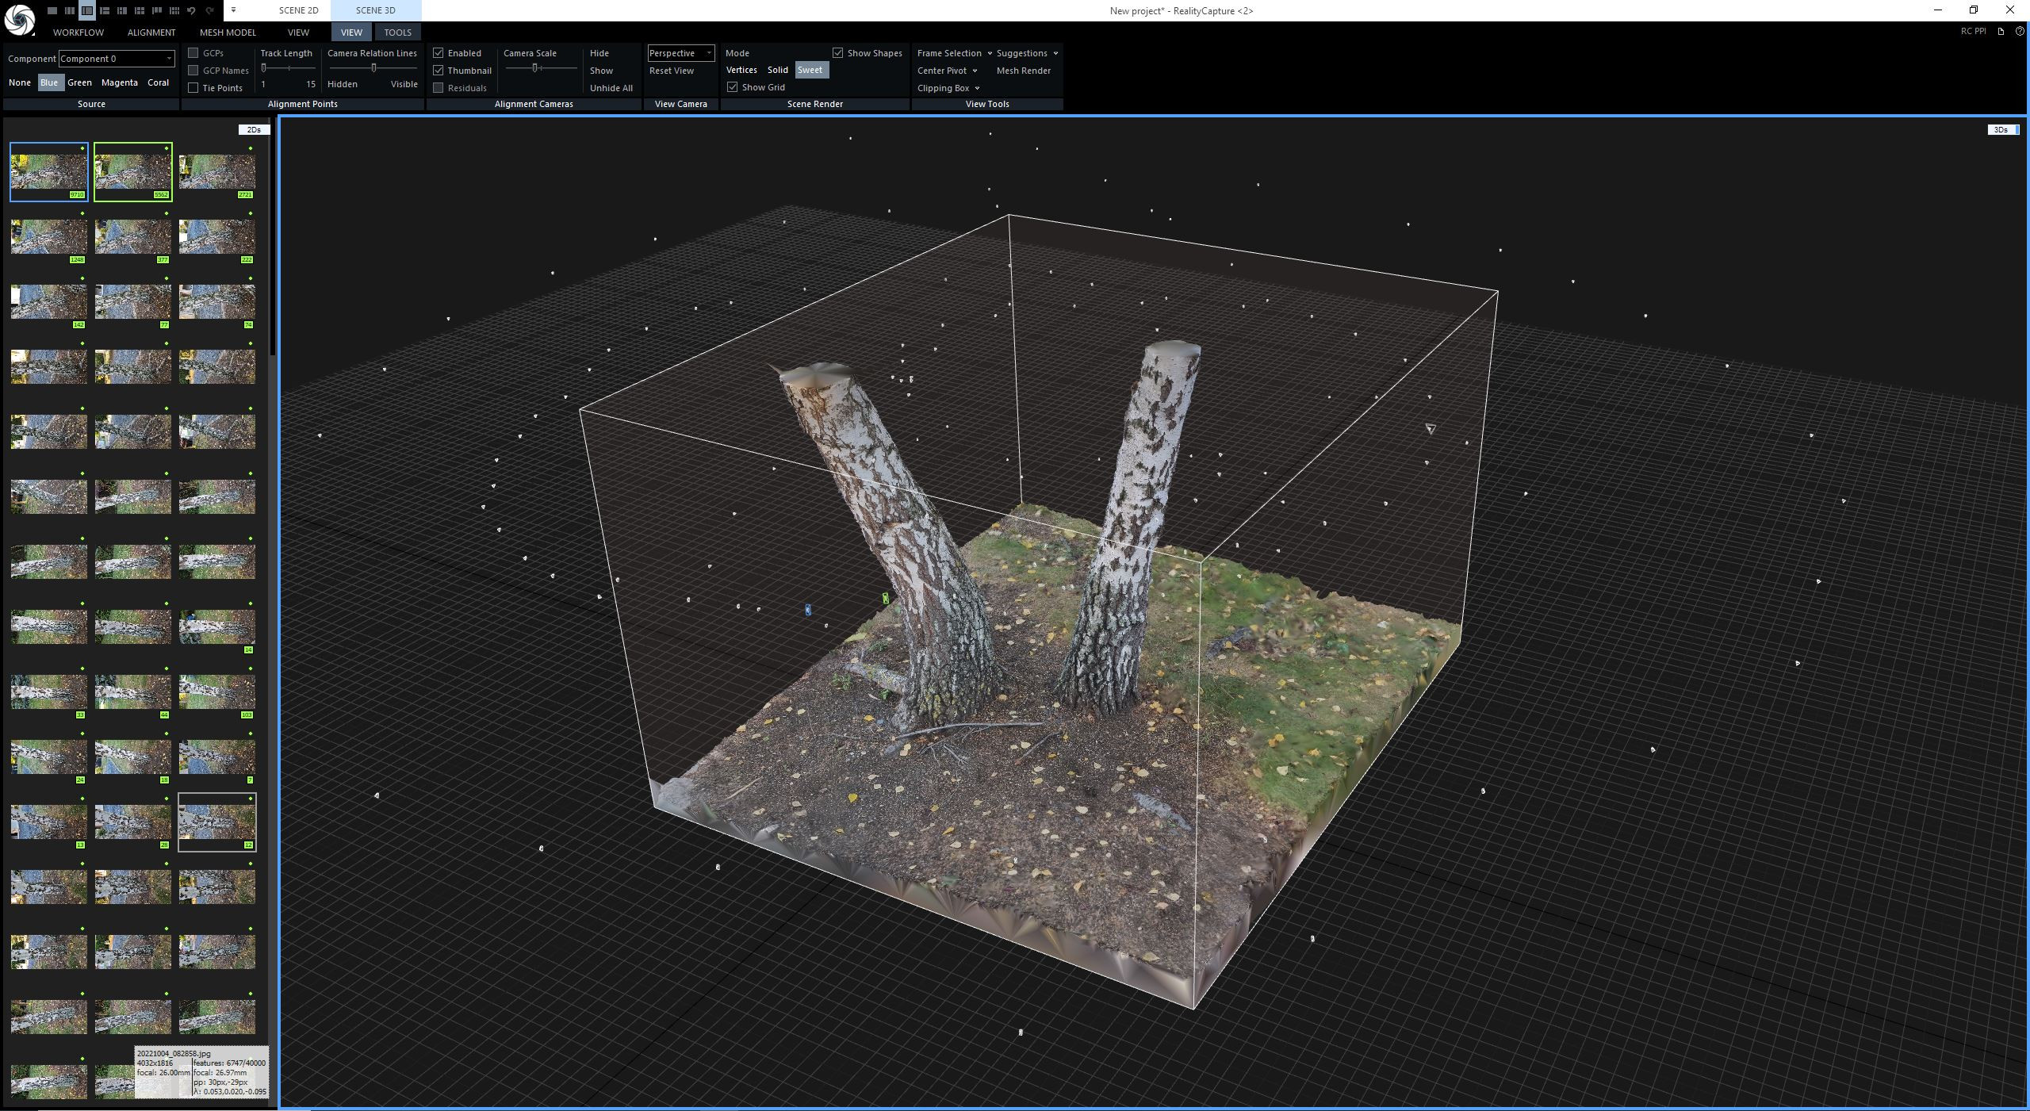Open the RealityCapture application logo menu
Image resolution: width=2030 pixels, height=1111 pixels.
pos(21,21)
